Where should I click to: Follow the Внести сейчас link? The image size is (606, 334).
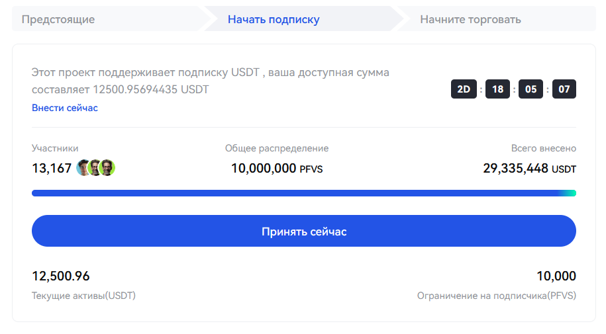65,108
